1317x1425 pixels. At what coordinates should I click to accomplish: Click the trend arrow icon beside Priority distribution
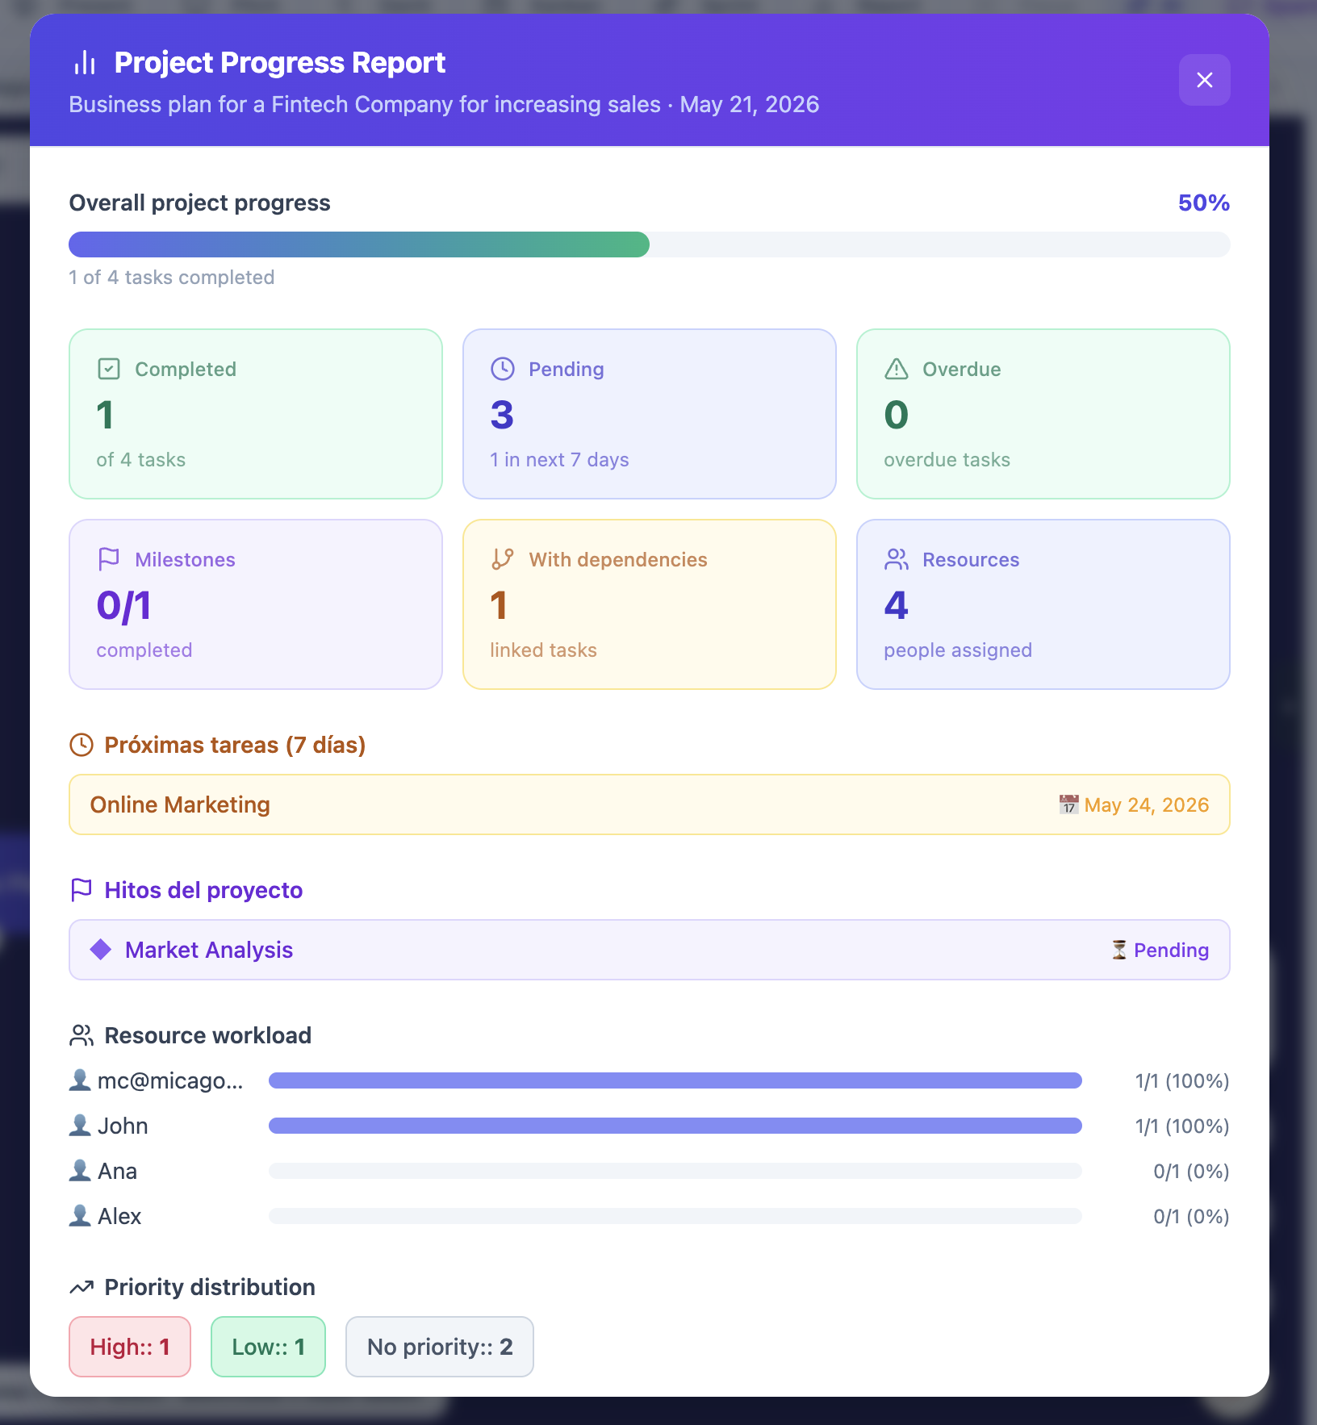click(82, 1287)
